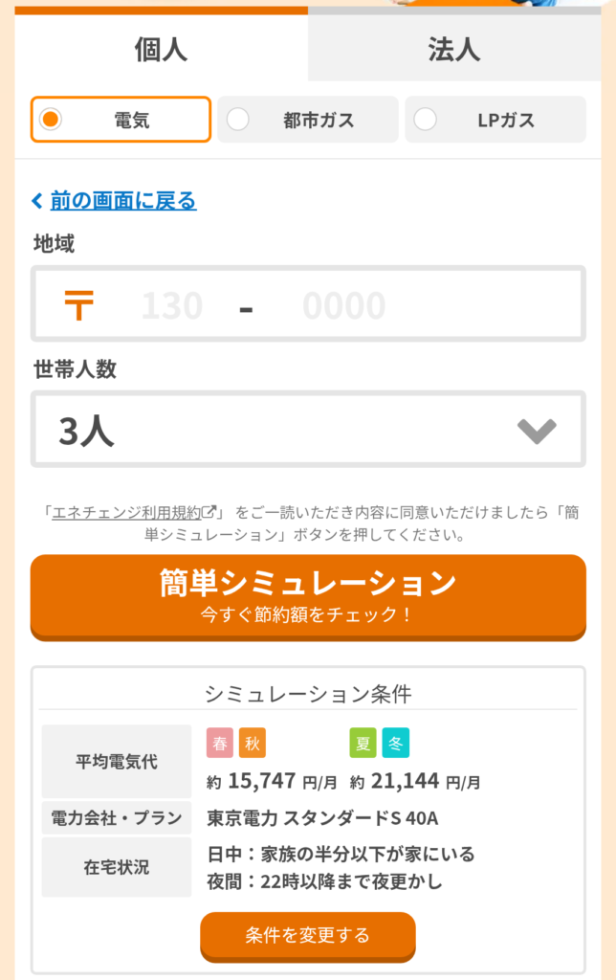Open the エネチェンジ利用規約 terms link
616x980 pixels.
coord(127,512)
